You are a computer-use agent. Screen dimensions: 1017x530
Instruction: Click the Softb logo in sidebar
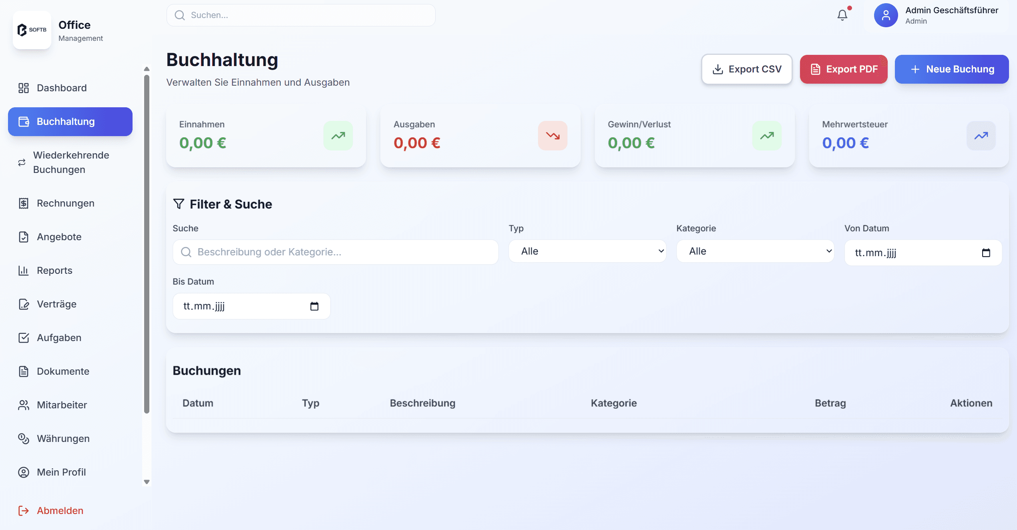(32, 30)
